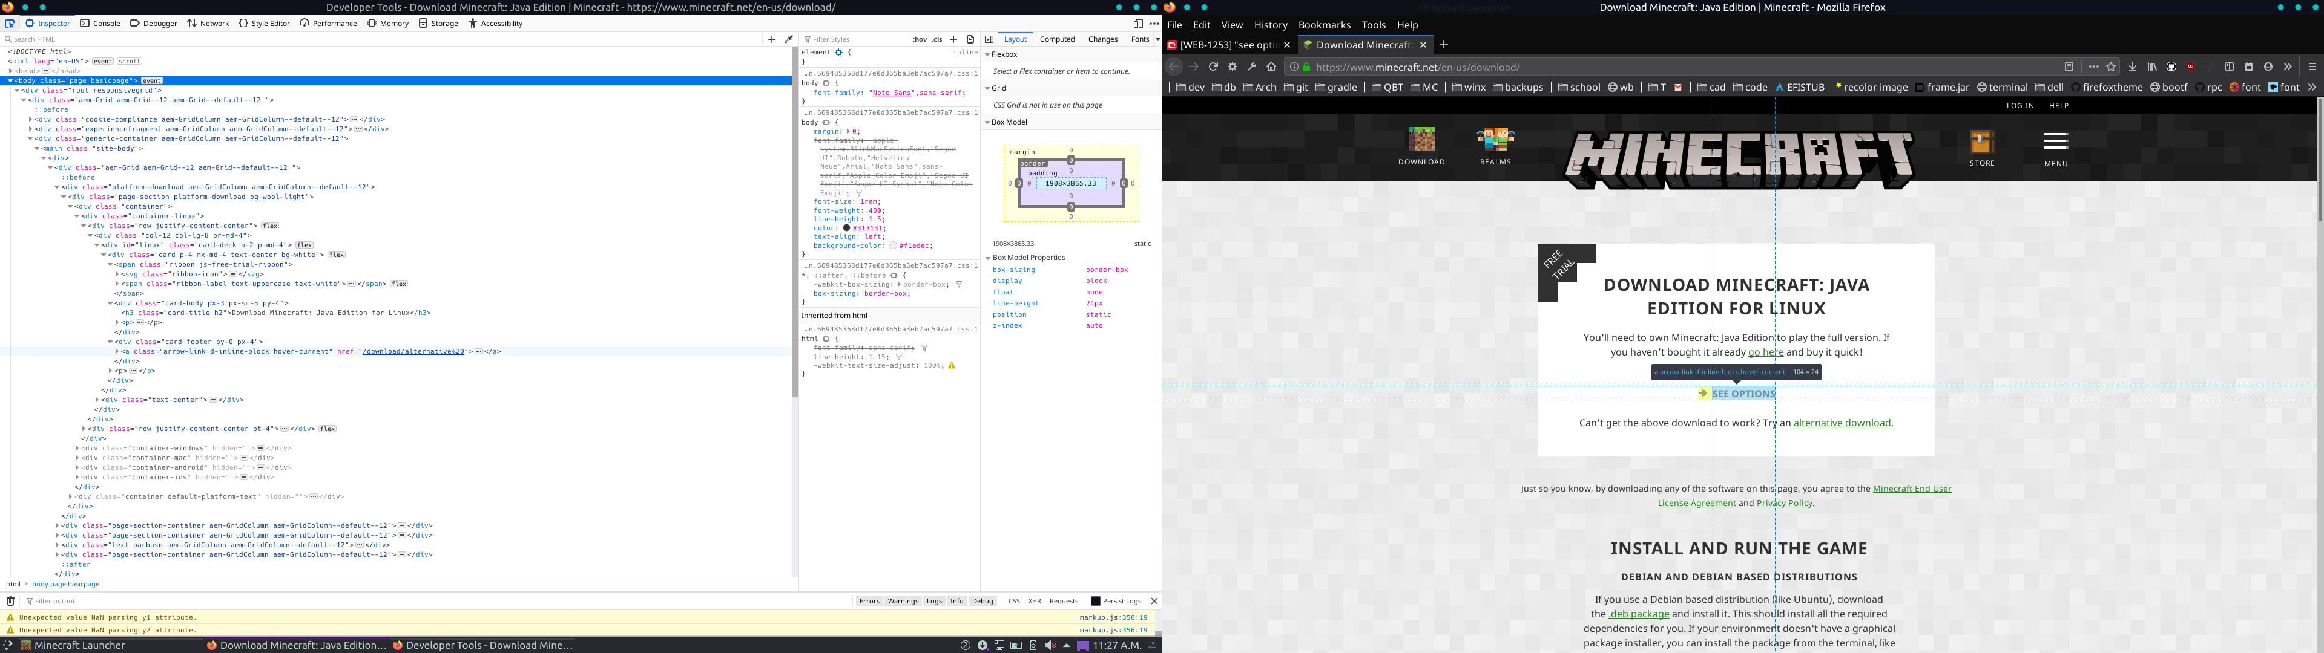The width and height of the screenshot is (2324, 653).
Task: Expand the head element node
Action: click(x=10, y=71)
